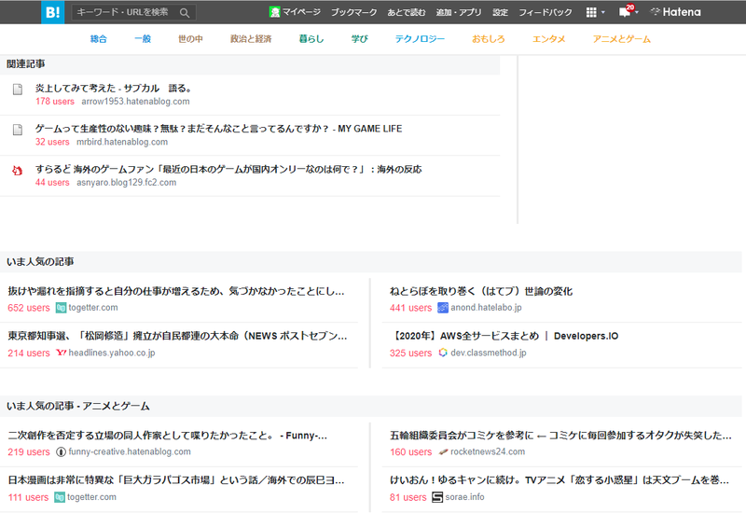Open the 652 users bookmark count
This screenshot has height=513, width=746.
[29, 308]
